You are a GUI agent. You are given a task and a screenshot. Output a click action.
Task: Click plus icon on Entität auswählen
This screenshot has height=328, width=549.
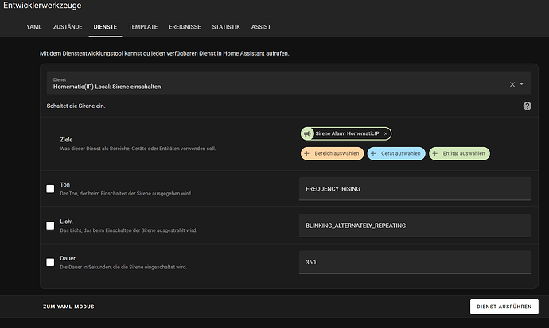(x=435, y=153)
